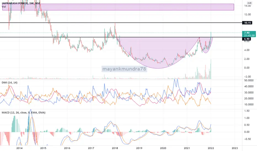Image resolution: width=257 pixels, height=151 pixels.
Task: Click the 2021 label on time axis
Action: coord(187,148)
